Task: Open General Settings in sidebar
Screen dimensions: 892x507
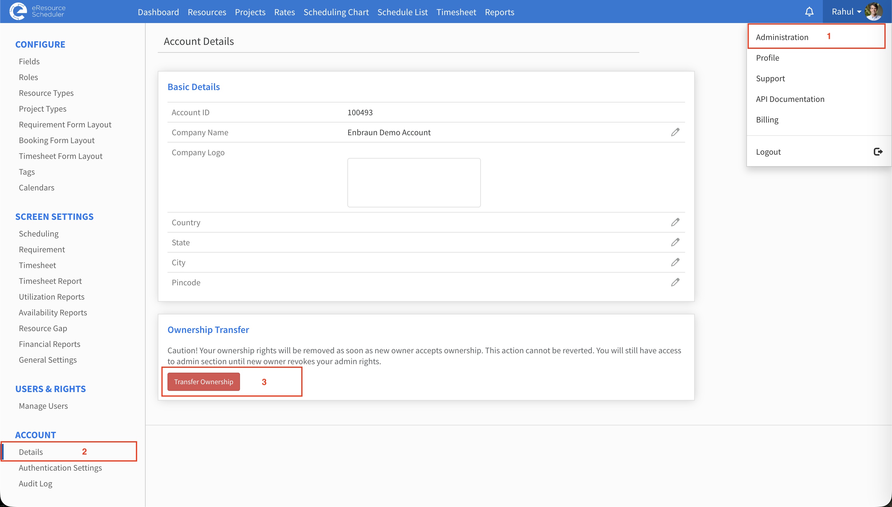Action: click(48, 360)
